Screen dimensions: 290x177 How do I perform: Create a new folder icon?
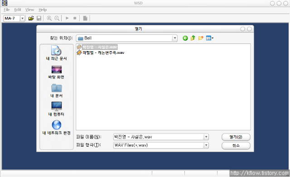pos(201,38)
